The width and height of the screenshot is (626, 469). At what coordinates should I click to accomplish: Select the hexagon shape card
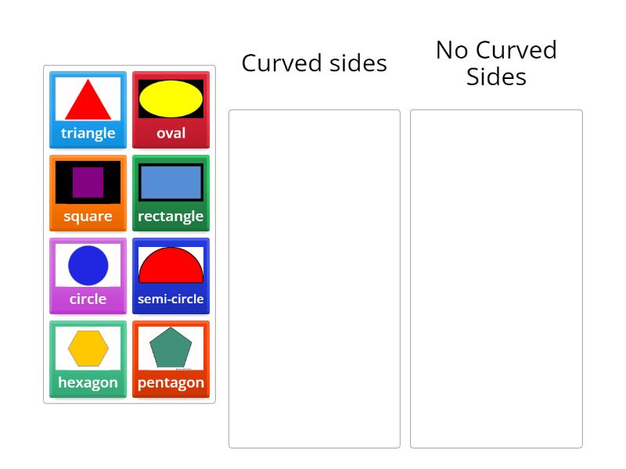[88, 358]
